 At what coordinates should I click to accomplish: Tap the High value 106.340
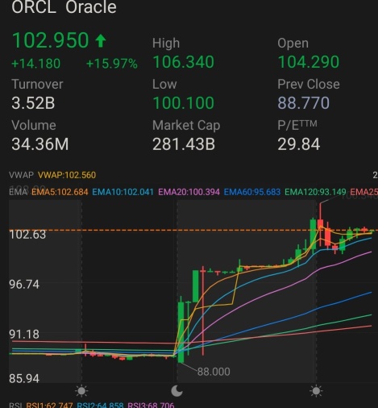coord(184,62)
